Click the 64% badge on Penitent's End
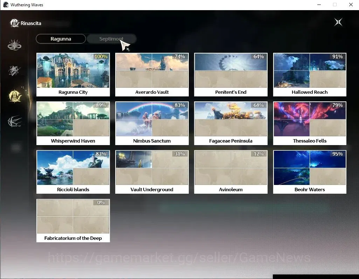Viewport: 359px width, 279px height. pyautogui.click(x=259, y=56)
